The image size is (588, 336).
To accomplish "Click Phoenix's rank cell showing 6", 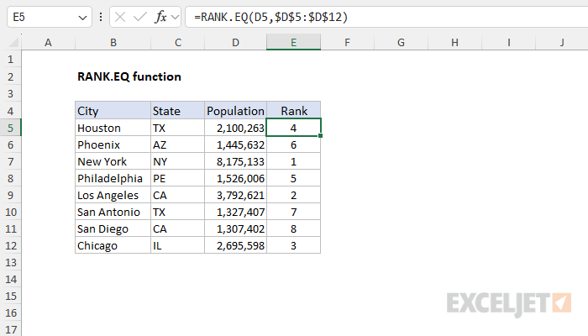I will click(294, 144).
